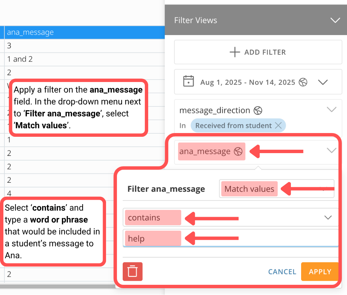Image resolution: width=347 pixels, height=295 pixels.
Task: Collapse the Filter Views panel chevron
Action: pyautogui.click(x=335, y=20)
